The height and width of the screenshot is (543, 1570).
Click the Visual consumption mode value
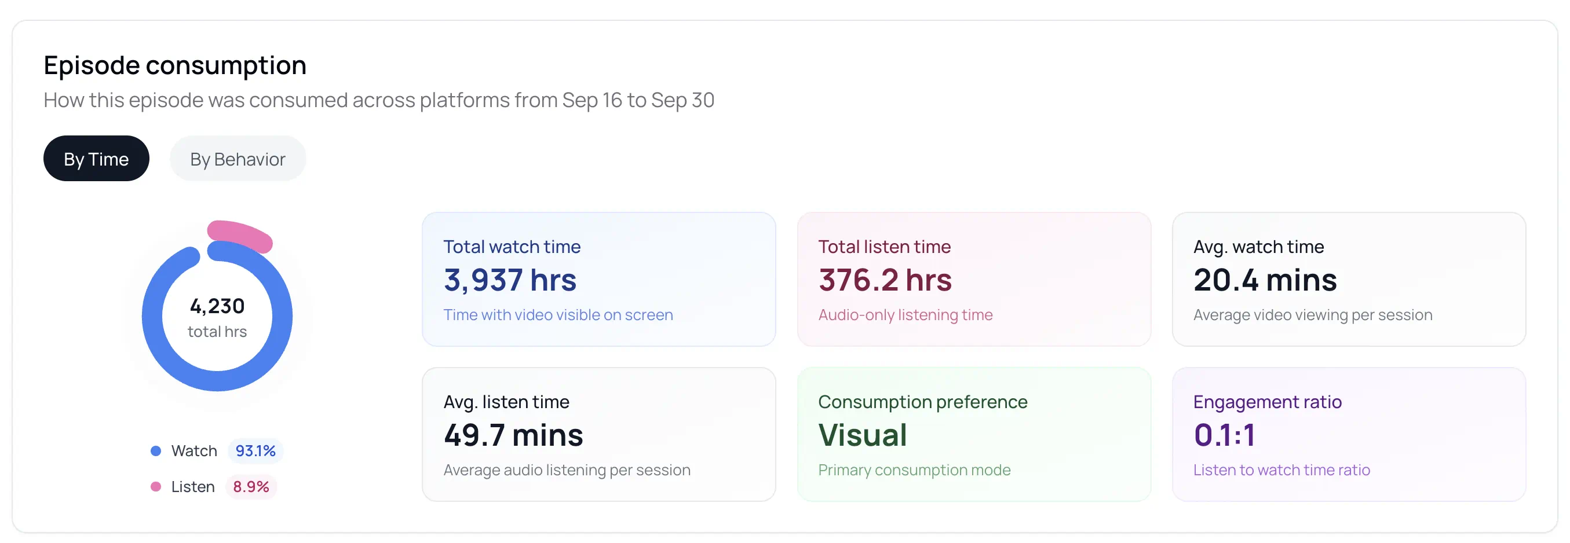[863, 435]
